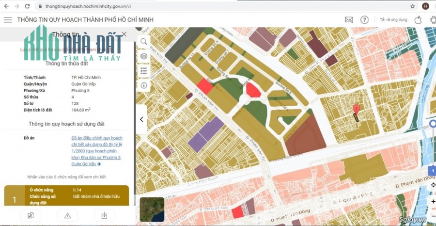Select the Ô chức năng II.14 card
Viewport: 436px width, 226px height.
(x=67, y=195)
